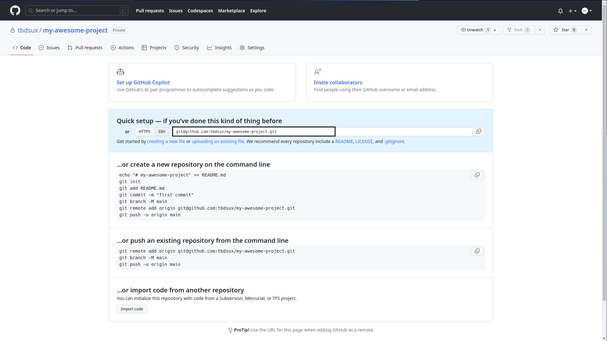Image resolution: width=607 pixels, height=341 pixels.
Task: Copy the push existing repository commands
Action: [x=477, y=251]
